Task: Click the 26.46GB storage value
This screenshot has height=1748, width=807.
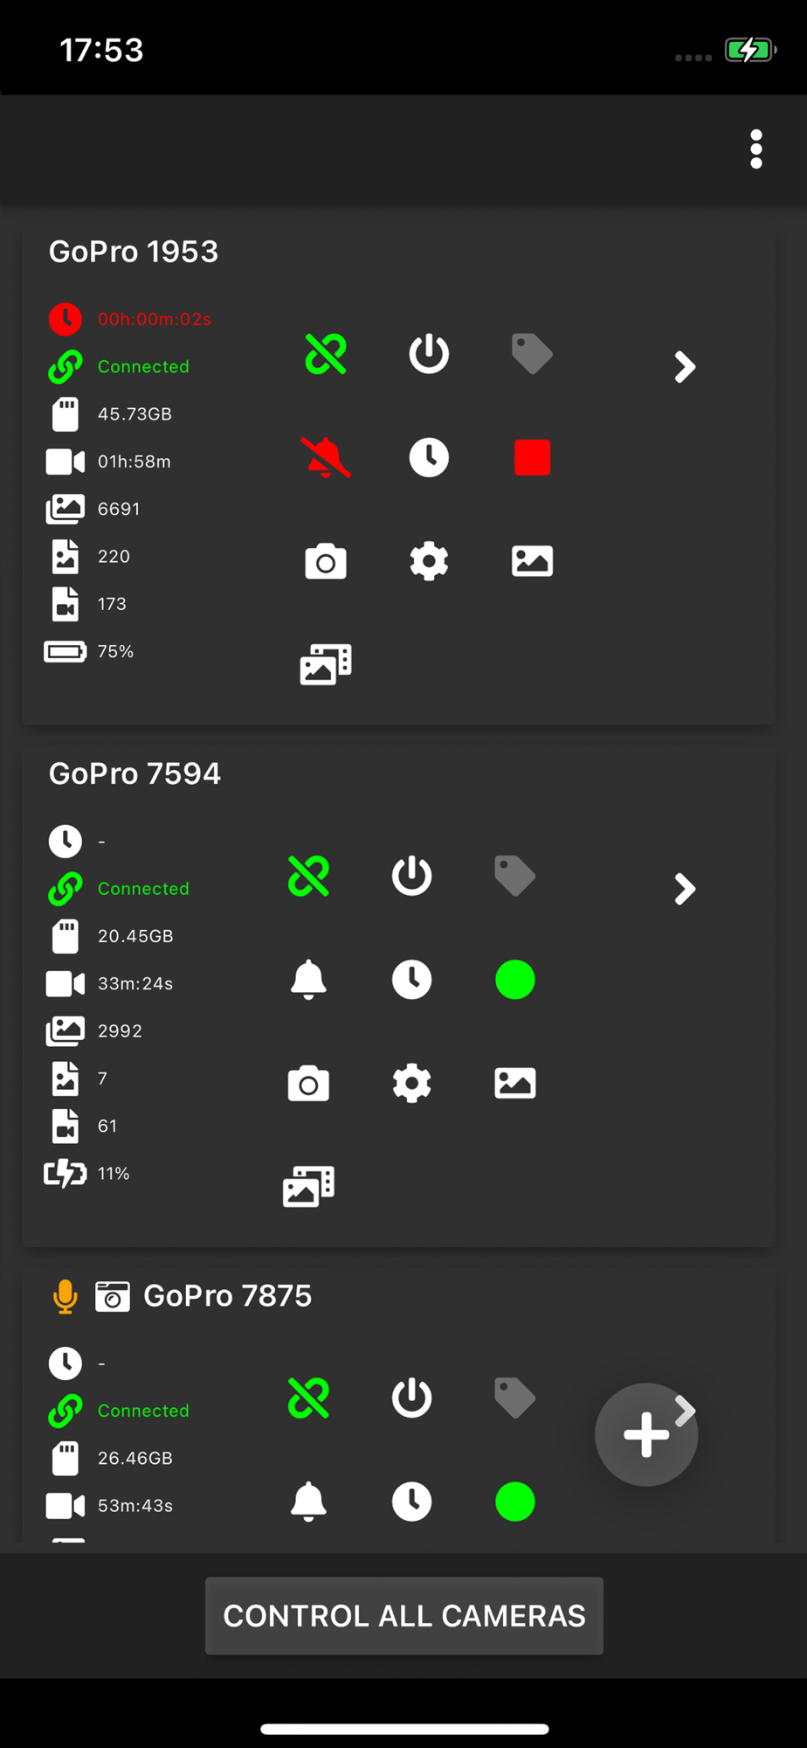Action: [135, 1458]
